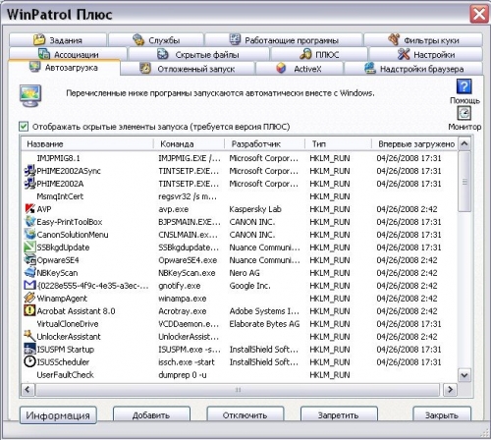Toggle Отображать скрытые элементы запуска checkbox
The image size is (491, 440).
[24, 127]
